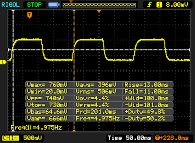The height and width of the screenshot is (143, 195).
Task: Click the orange trigger position triangle at top
Action: [x=99, y=11]
